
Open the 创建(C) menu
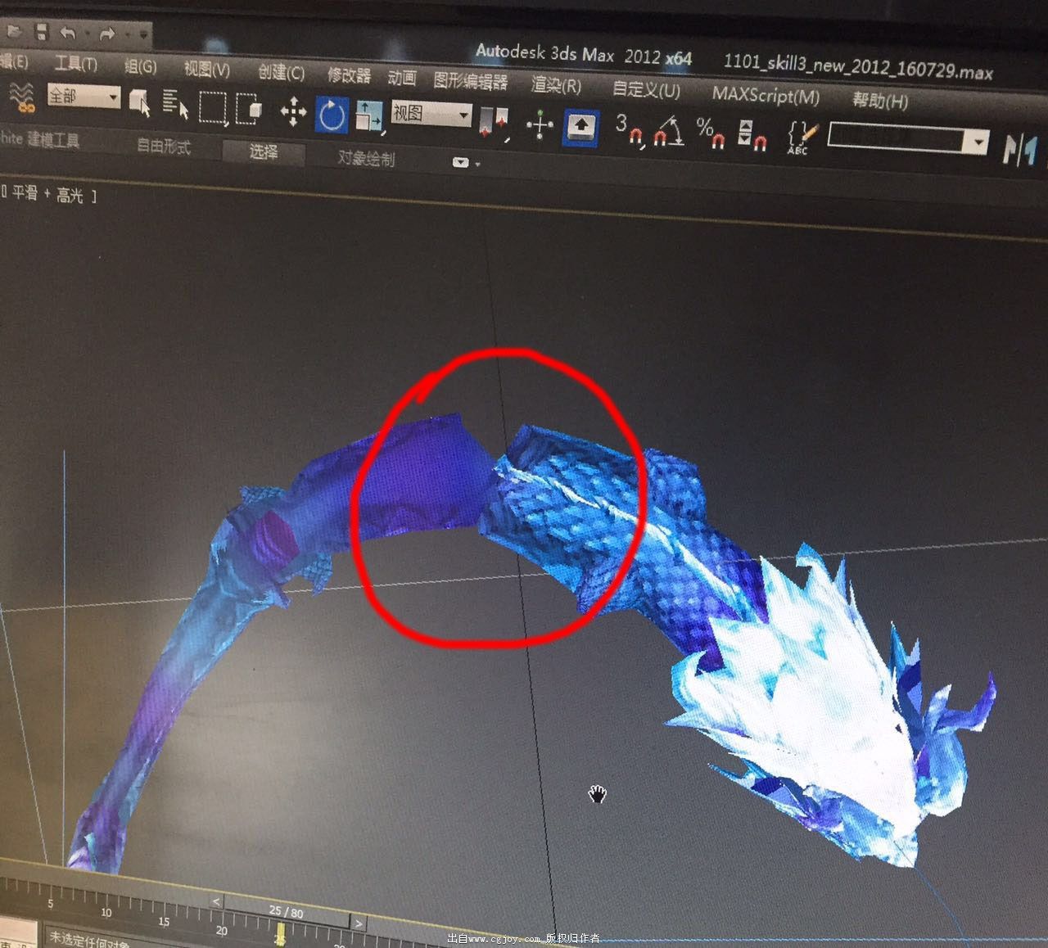click(x=281, y=73)
